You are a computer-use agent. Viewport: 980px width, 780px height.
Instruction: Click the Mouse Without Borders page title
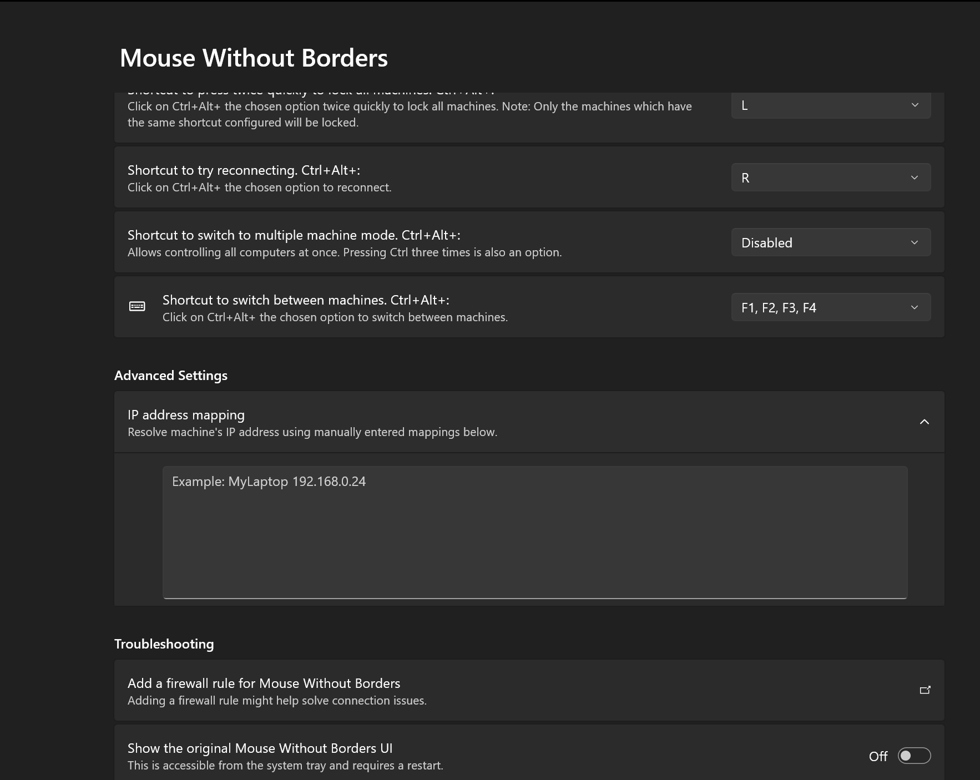pos(254,58)
